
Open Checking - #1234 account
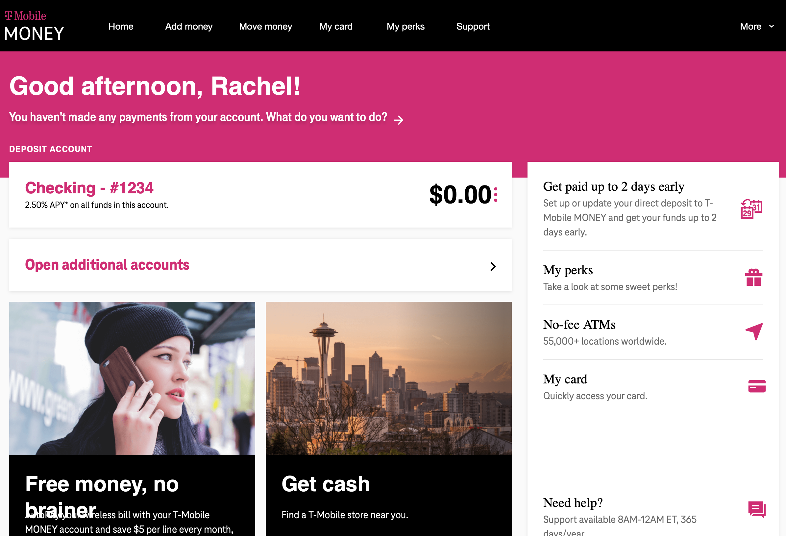click(89, 188)
